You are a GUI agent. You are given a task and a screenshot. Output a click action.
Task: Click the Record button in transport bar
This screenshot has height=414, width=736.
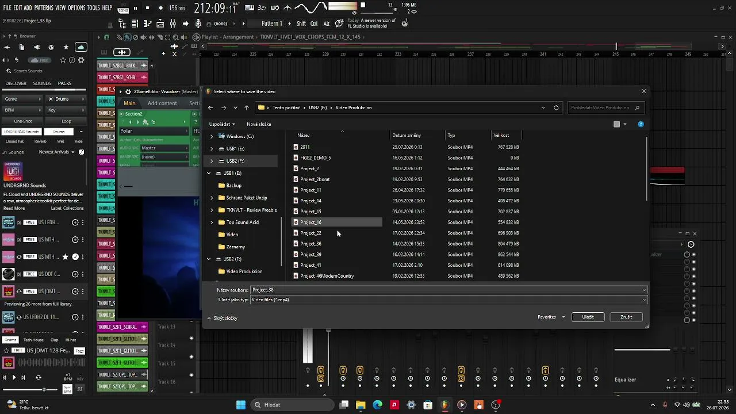click(160, 8)
